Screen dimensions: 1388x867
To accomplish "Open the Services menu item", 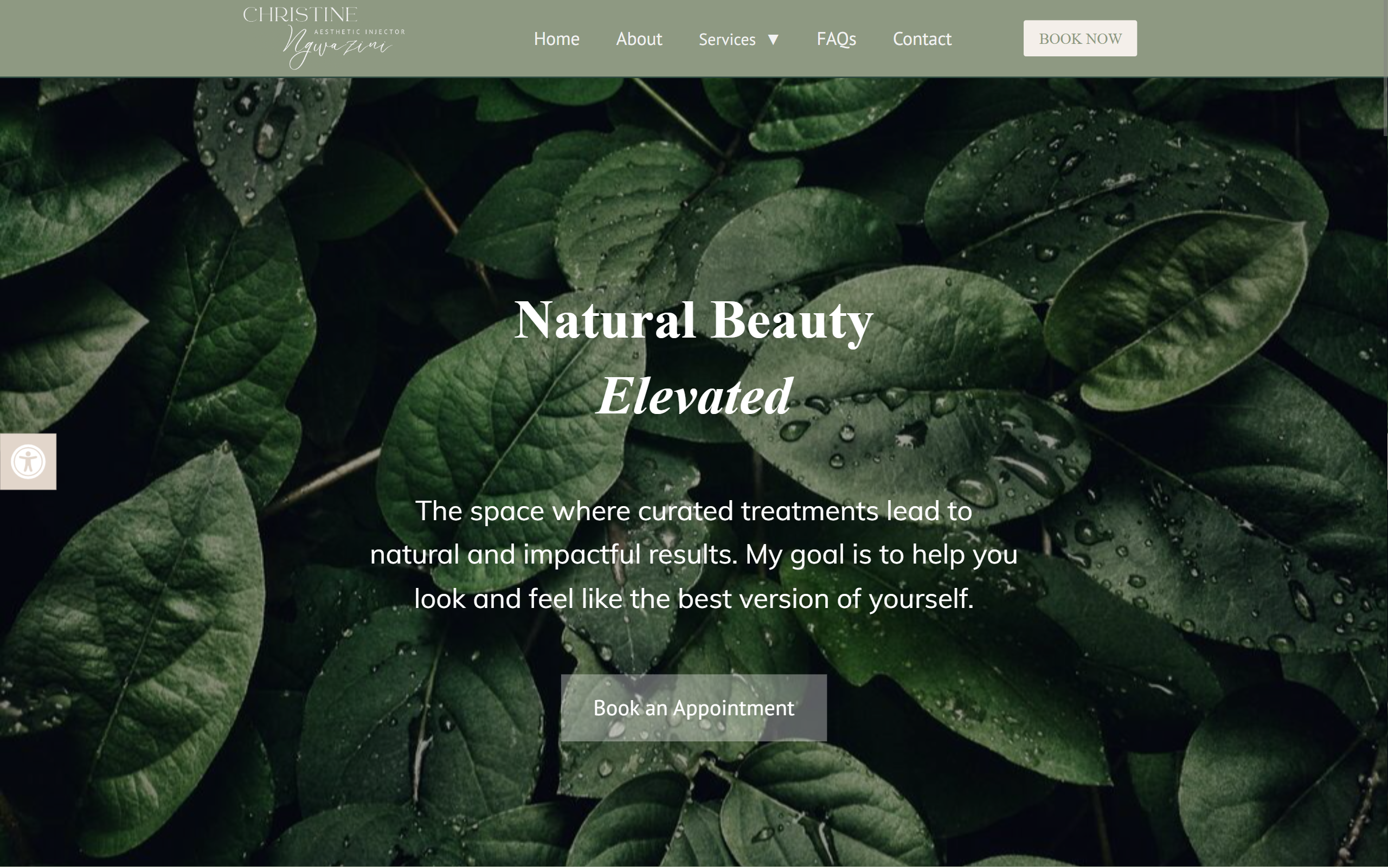I will point(727,39).
